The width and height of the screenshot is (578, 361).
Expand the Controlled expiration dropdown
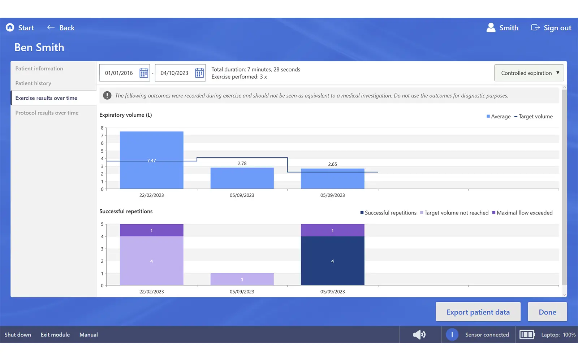point(529,73)
